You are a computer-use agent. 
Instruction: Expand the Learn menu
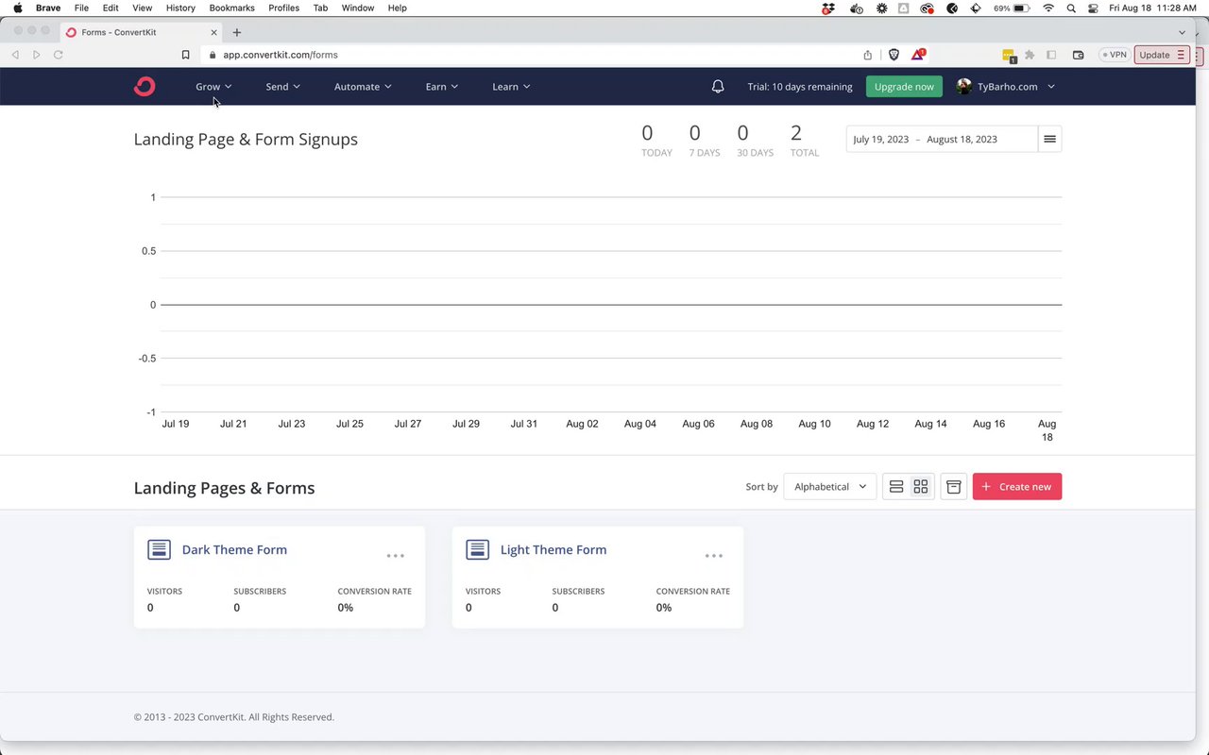pyautogui.click(x=511, y=87)
